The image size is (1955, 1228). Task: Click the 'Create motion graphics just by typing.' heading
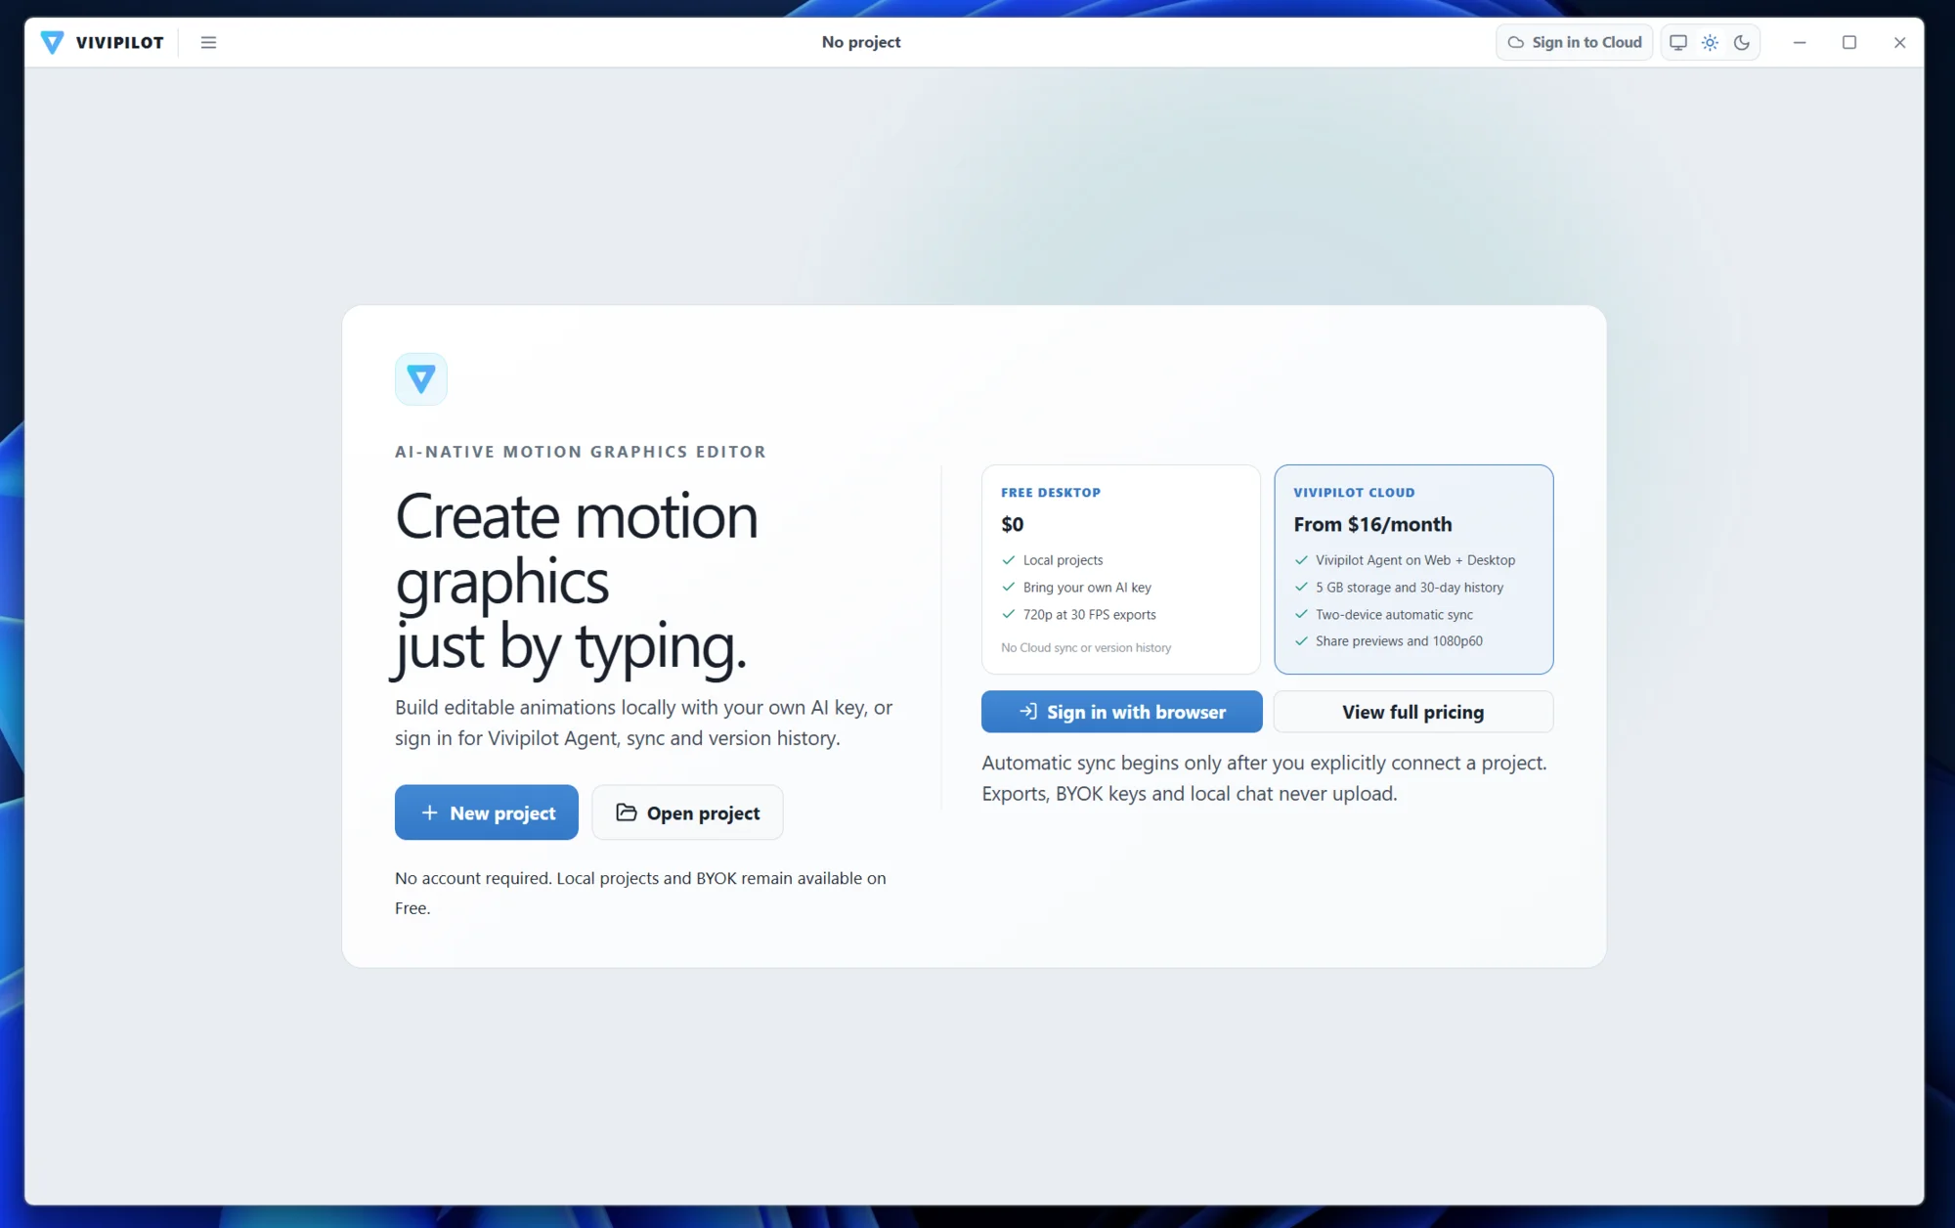pos(577,582)
